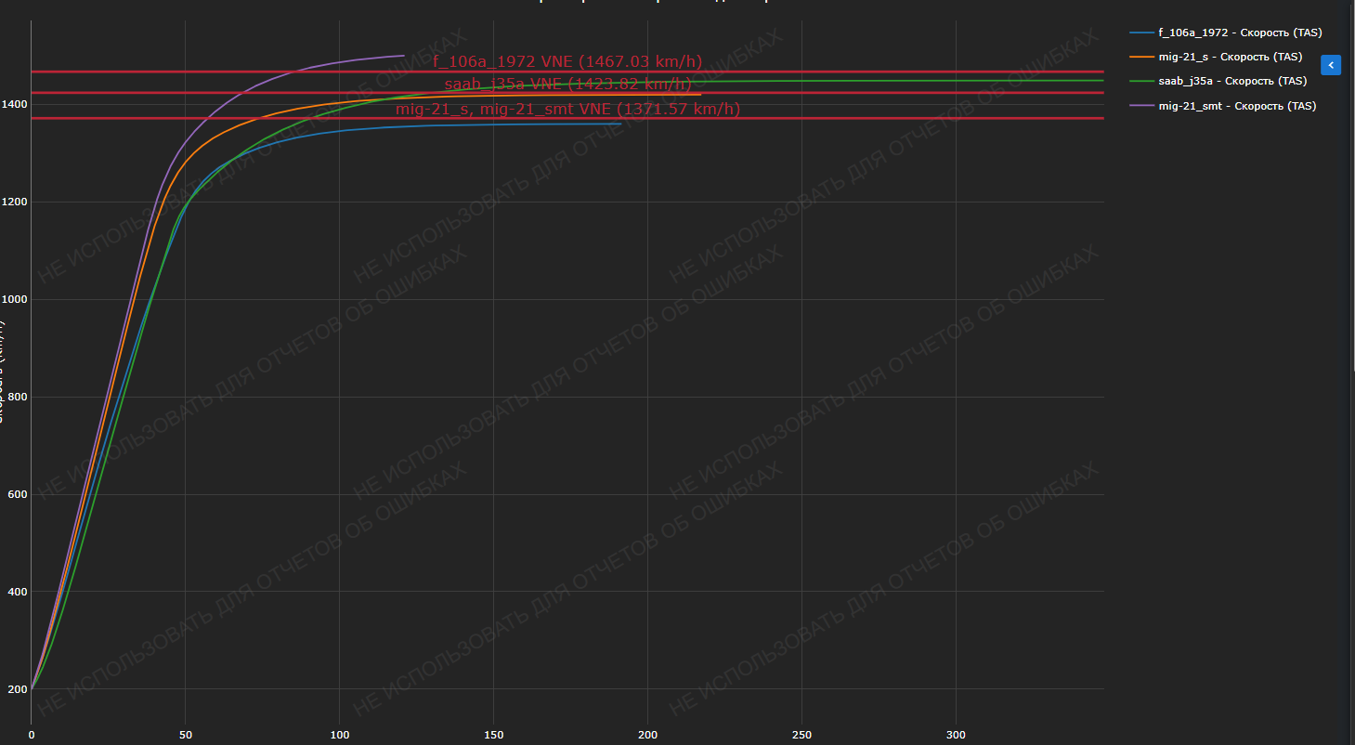The image size is (1355, 745).
Task: Click the 200 tick on the time axis
Action: point(647,736)
